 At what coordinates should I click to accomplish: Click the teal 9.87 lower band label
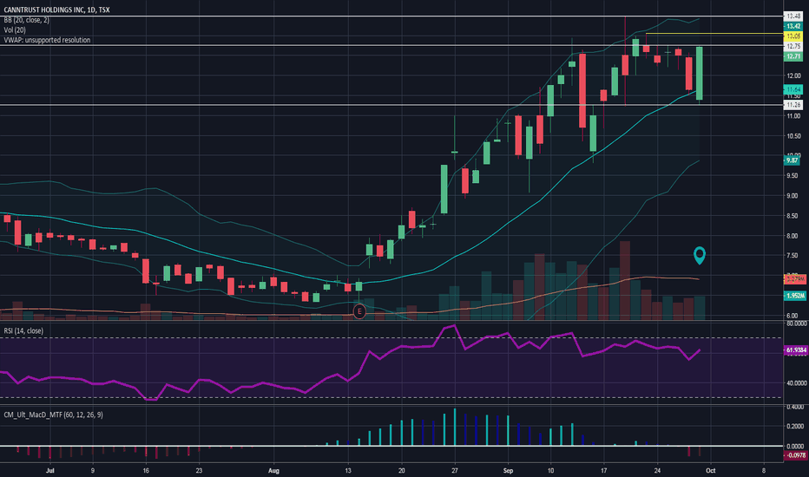coord(792,160)
